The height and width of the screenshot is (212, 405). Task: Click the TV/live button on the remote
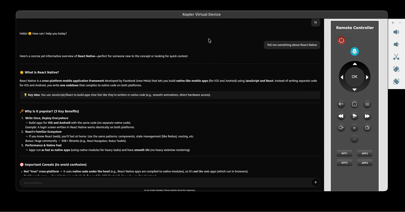coord(367,128)
